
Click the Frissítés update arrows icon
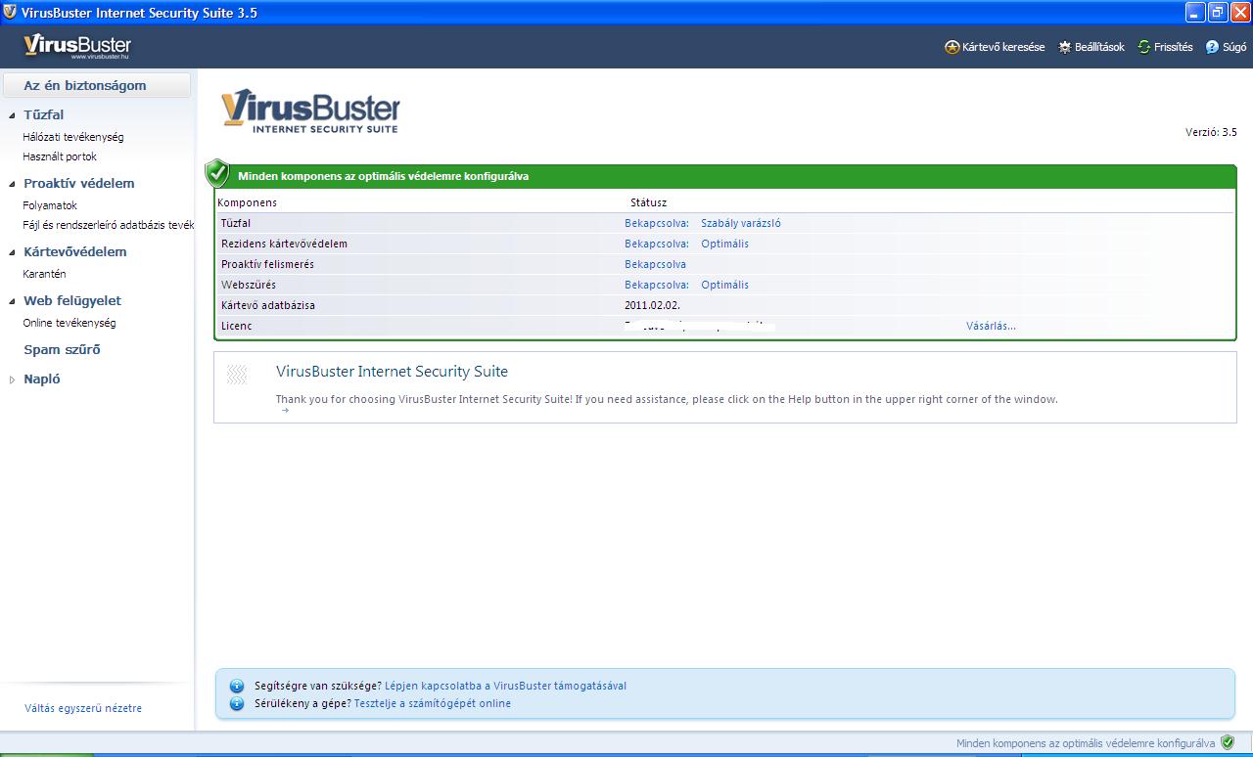pos(1143,47)
